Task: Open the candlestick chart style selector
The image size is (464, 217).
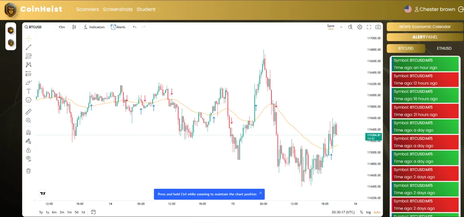Action: tap(74, 27)
